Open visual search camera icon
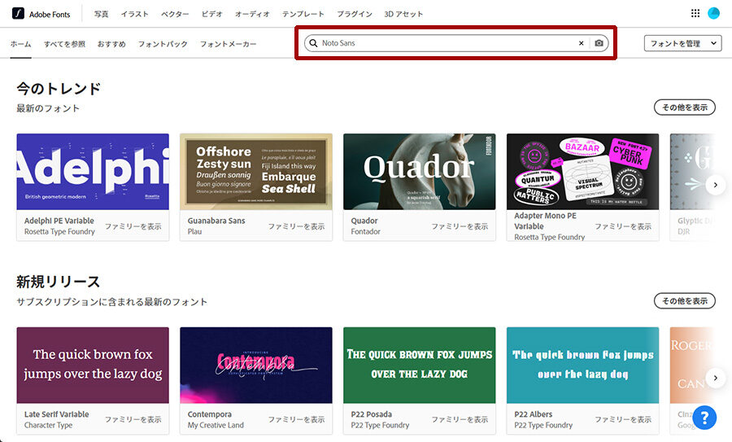 point(599,43)
